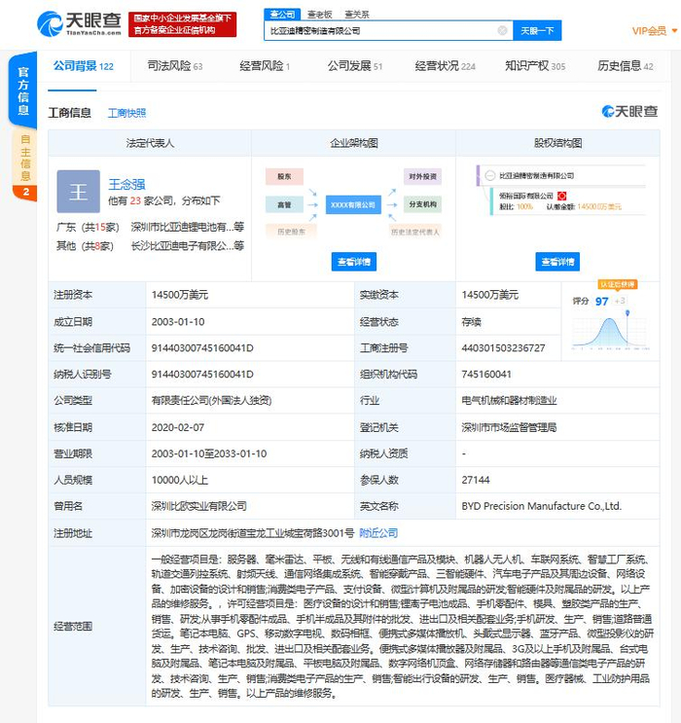Image resolution: width=681 pixels, height=723 pixels.
Task: Click the 历史股东 node in chart
Action: coord(291,232)
